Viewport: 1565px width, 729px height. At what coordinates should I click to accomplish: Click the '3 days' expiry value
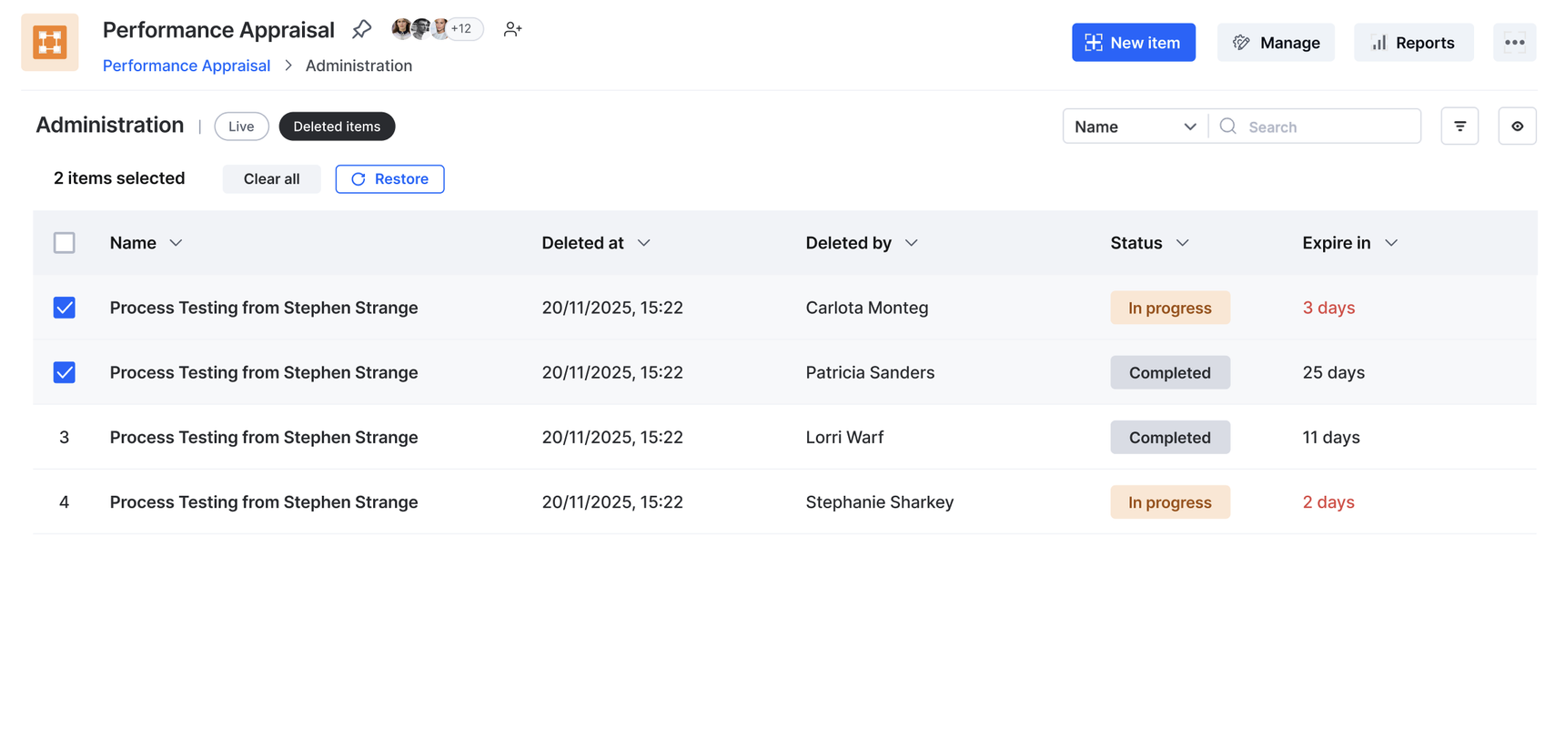coord(1328,308)
